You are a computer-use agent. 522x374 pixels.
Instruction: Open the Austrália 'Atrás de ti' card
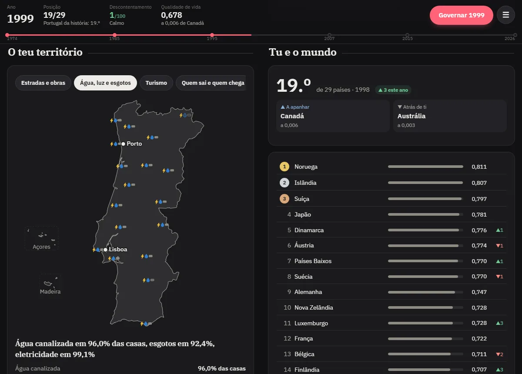click(450, 116)
